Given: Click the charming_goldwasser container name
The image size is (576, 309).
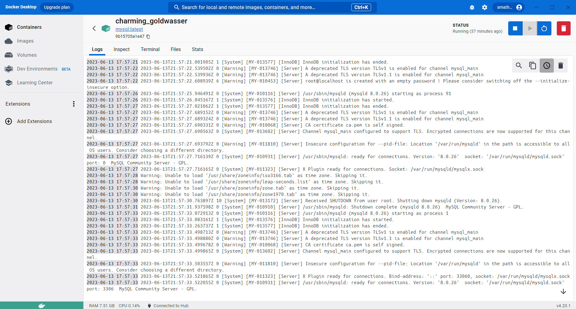Looking at the screenshot, I should pyautogui.click(x=151, y=21).
